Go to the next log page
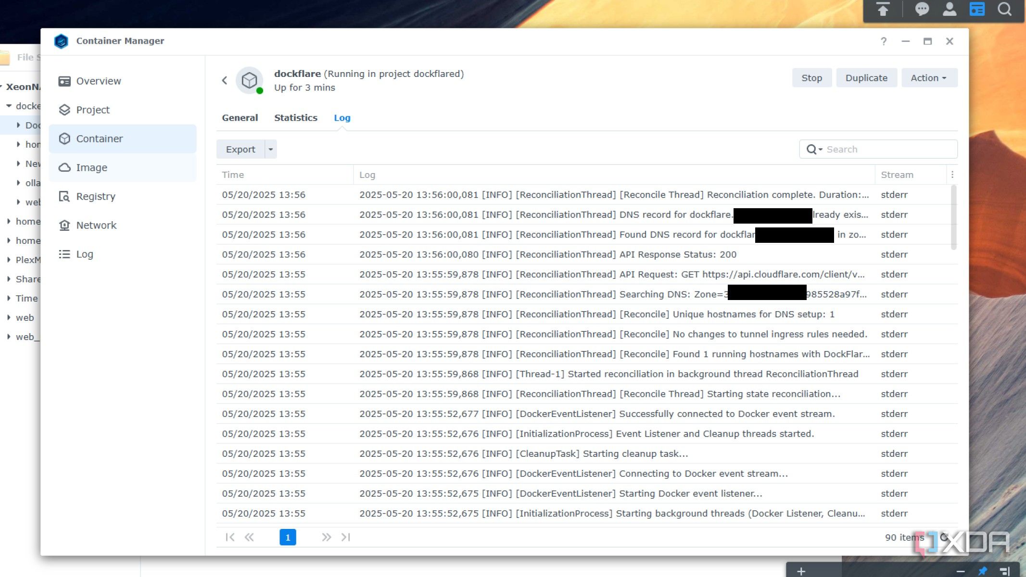Viewport: 1026px width, 577px height. (326, 537)
